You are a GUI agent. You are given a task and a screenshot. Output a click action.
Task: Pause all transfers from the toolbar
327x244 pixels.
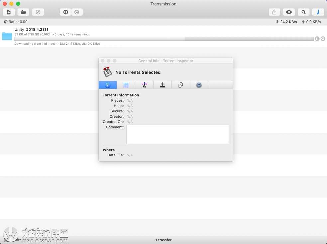(x=66, y=12)
